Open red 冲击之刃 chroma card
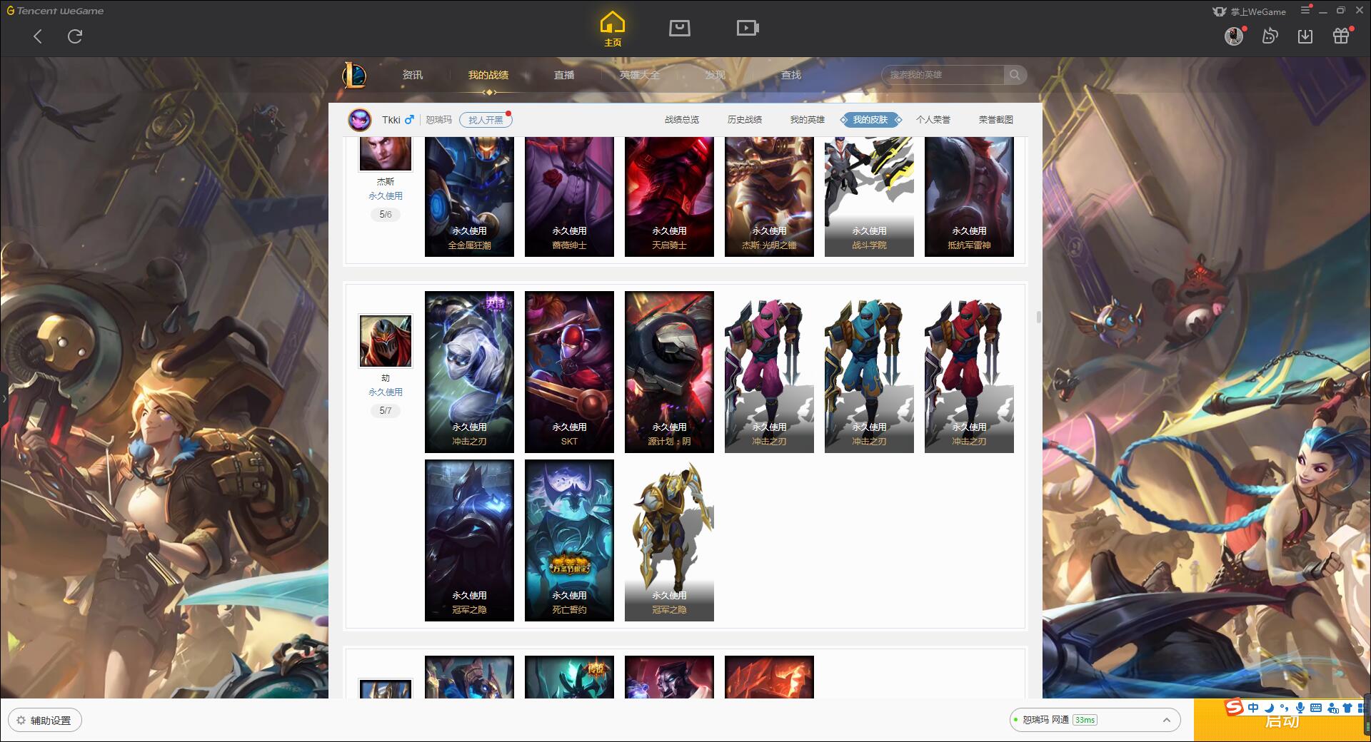The height and width of the screenshot is (742, 1371). 969,372
